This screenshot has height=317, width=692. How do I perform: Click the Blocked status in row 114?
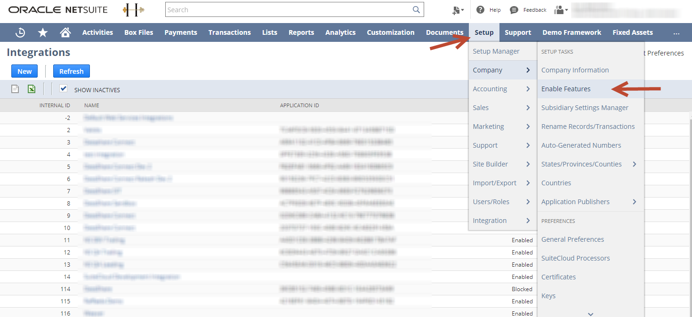(522, 289)
